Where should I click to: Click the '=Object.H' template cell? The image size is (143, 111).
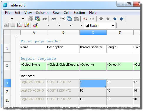pos(120,66)
